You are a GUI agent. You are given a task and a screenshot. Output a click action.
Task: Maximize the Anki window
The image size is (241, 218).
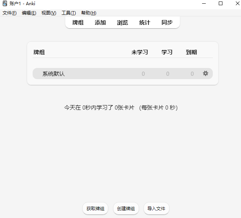coord(221,4)
